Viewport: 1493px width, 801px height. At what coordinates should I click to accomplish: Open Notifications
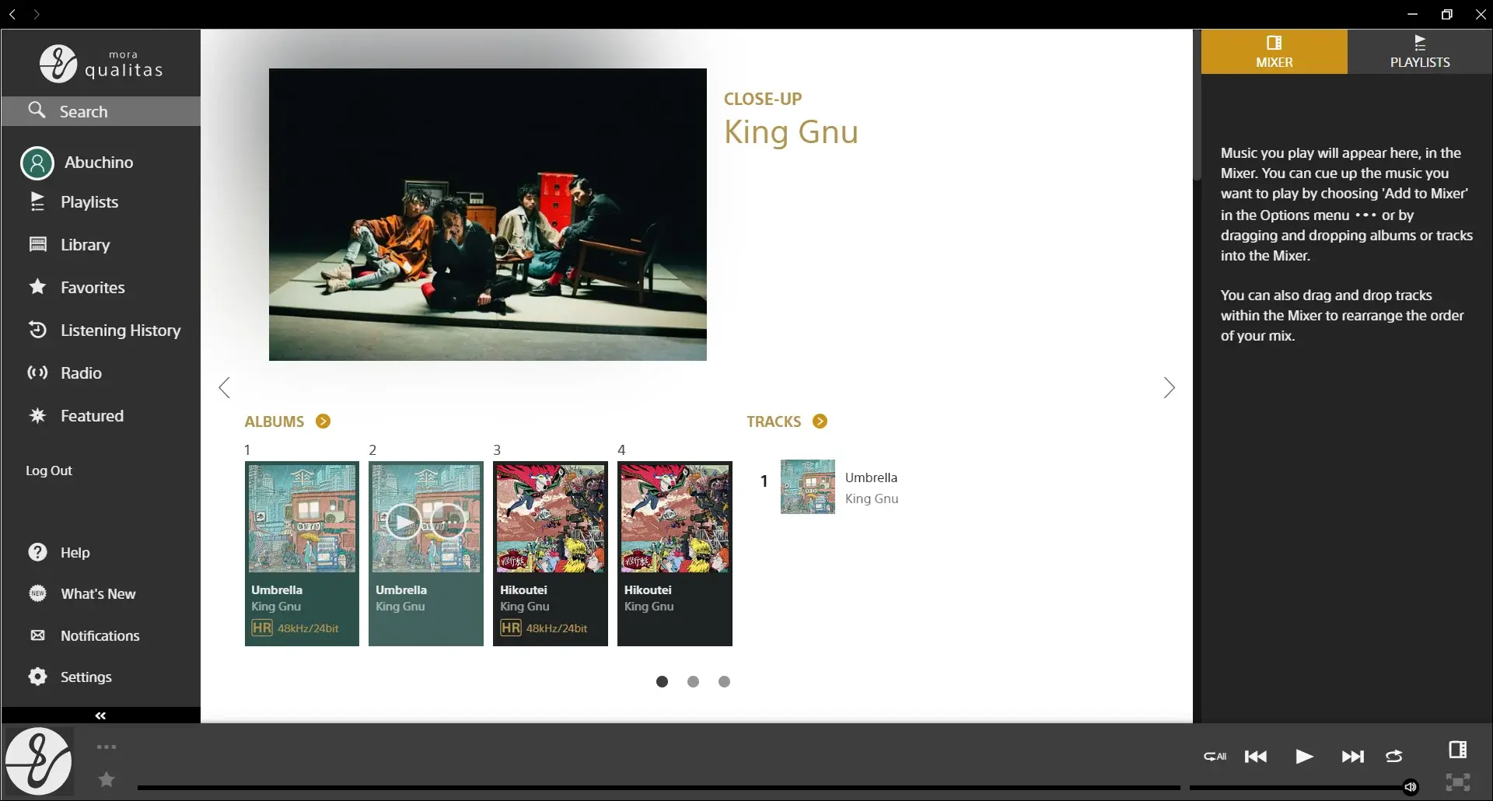click(84, 635)
